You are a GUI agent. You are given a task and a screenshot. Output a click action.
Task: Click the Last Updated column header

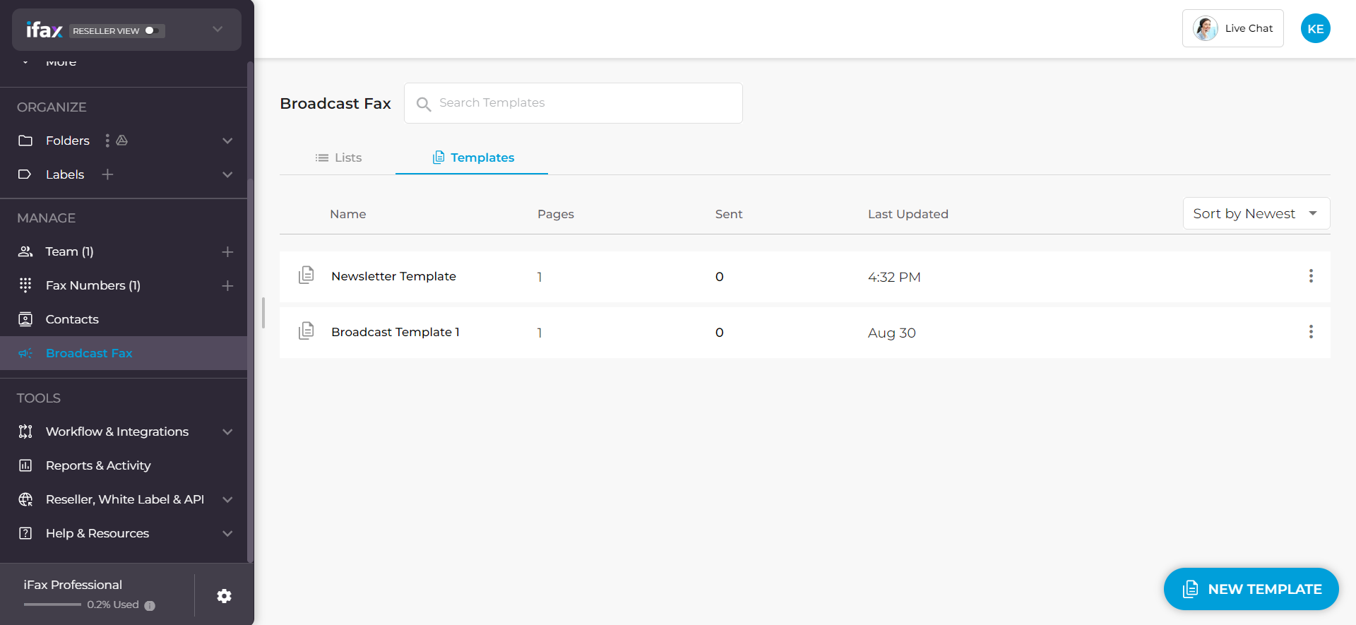pyautogui.click(x=908, y=214)
